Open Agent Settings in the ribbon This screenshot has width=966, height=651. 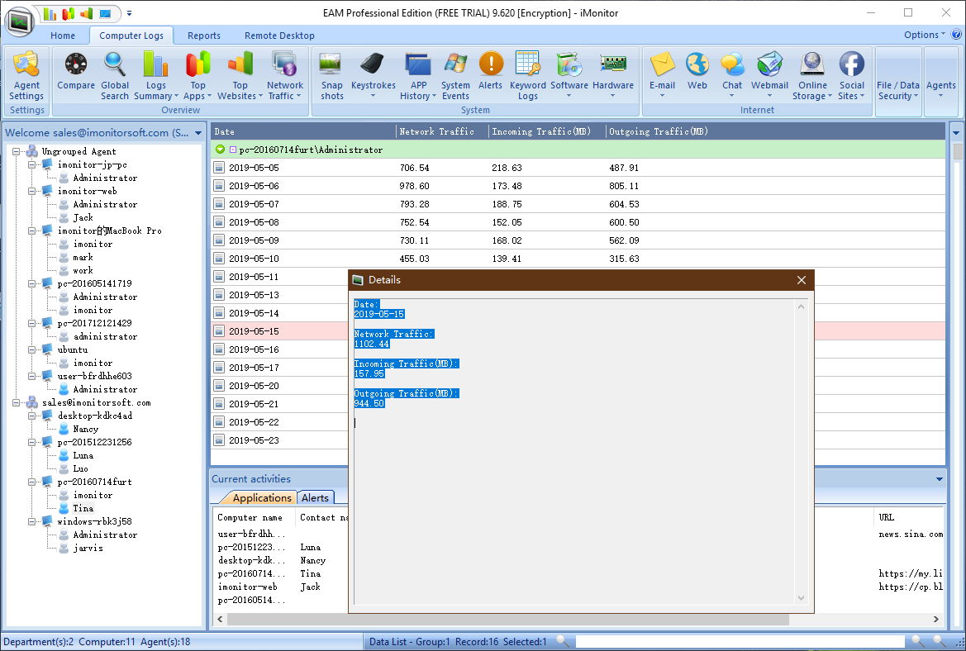pos(26,76)
